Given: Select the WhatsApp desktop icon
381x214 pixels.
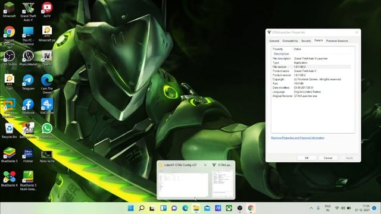Looking at the screenshot, I should 47,131.
